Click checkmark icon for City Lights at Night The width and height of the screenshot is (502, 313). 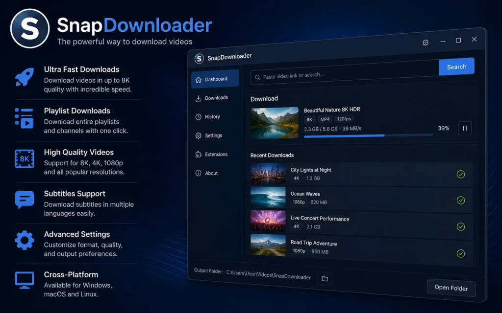[x=461, y=174]
